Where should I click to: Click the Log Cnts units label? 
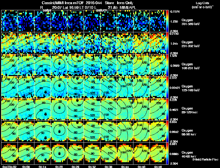pos(202,5)
